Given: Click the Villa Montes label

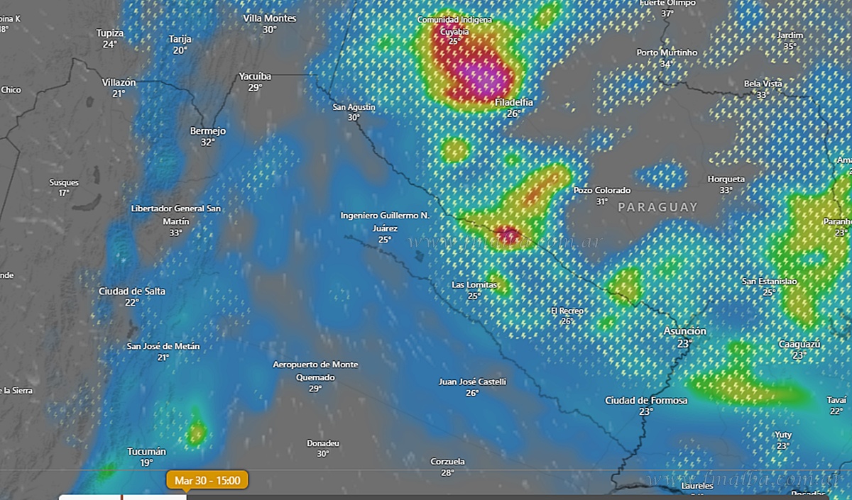Looking at the screenshot, I should (270, 18).
